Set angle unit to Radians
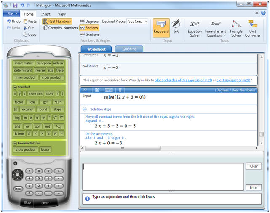This screenshot has width=270, height=213. click(89, 28)
